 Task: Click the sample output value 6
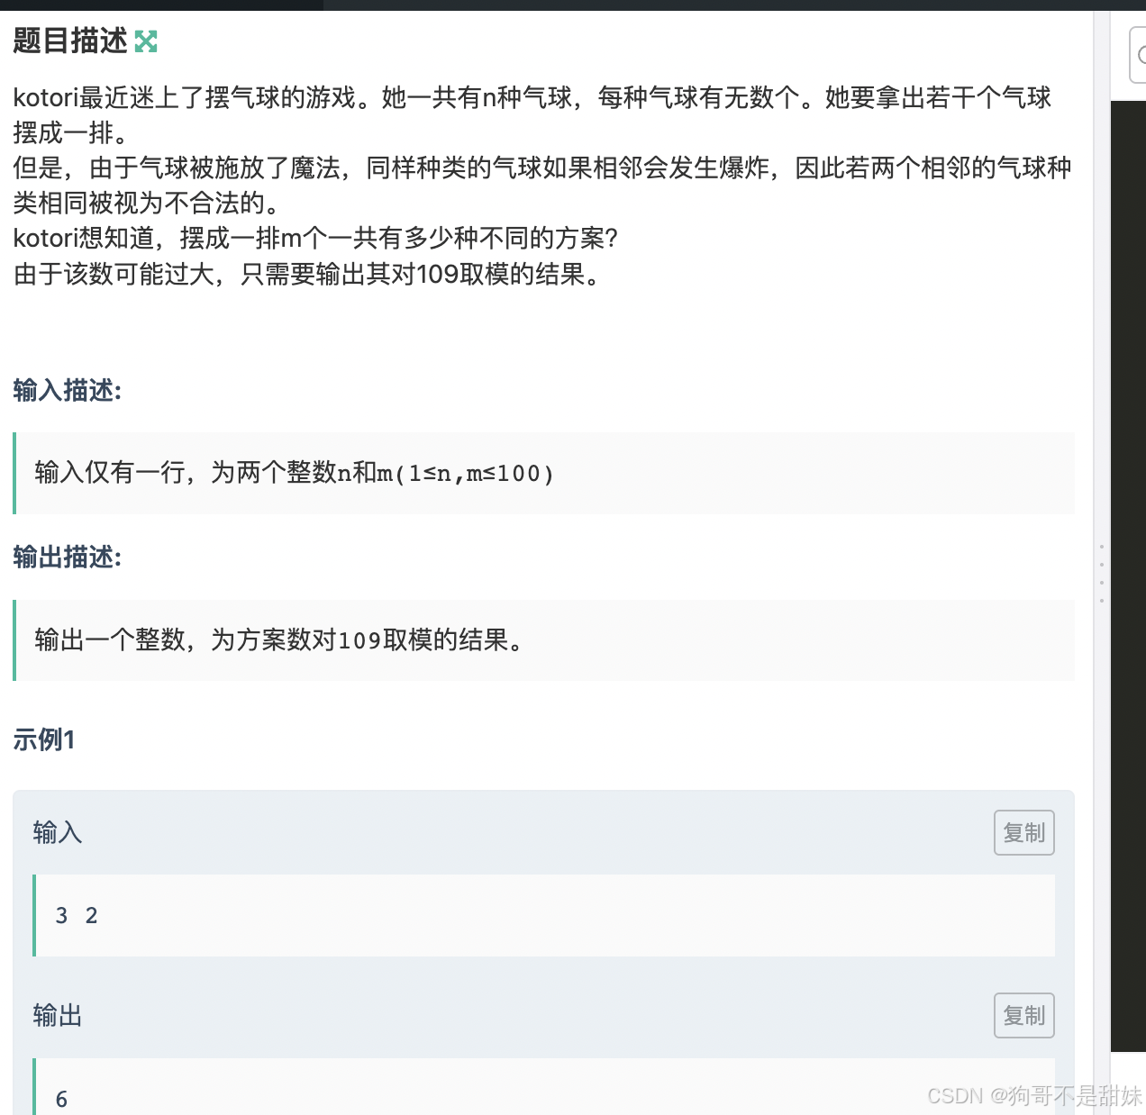pos(61,1099)
